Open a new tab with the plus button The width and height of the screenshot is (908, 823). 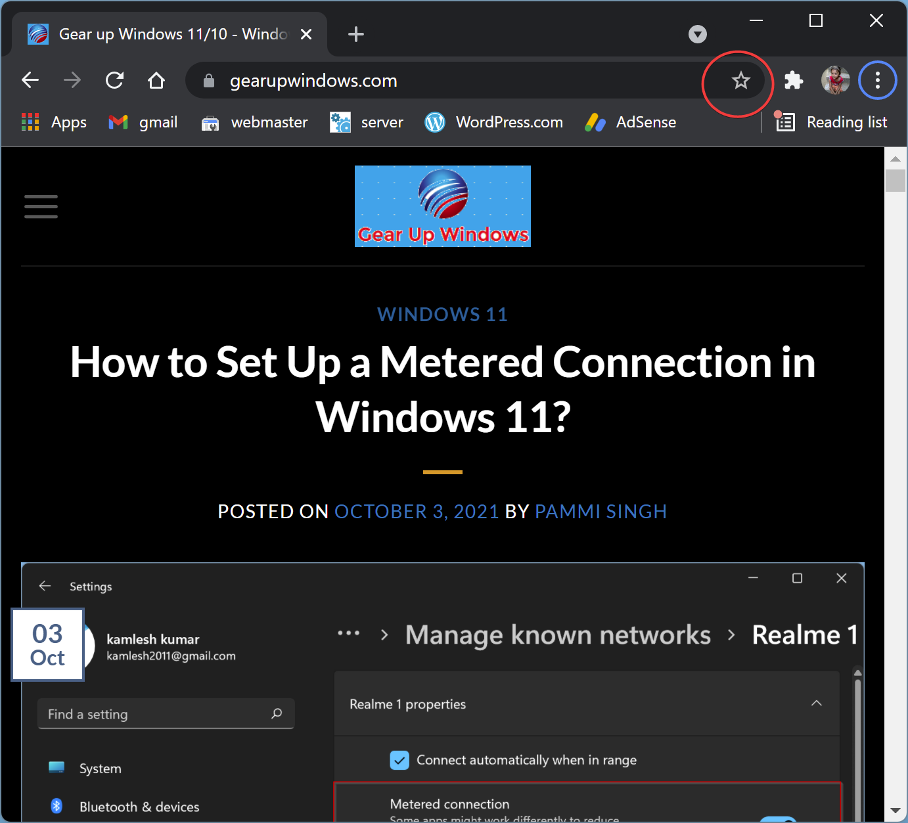(x=356, y=34)
